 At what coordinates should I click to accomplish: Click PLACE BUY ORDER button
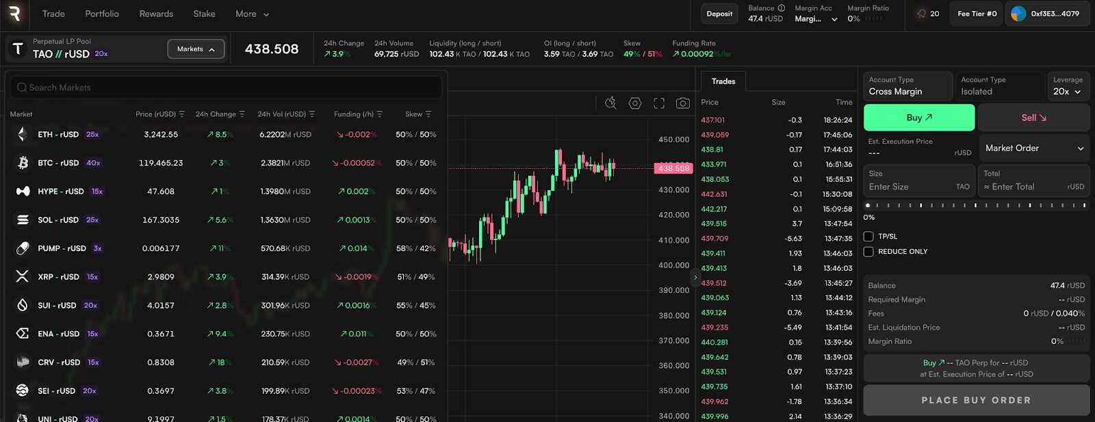tap(976, 400)
